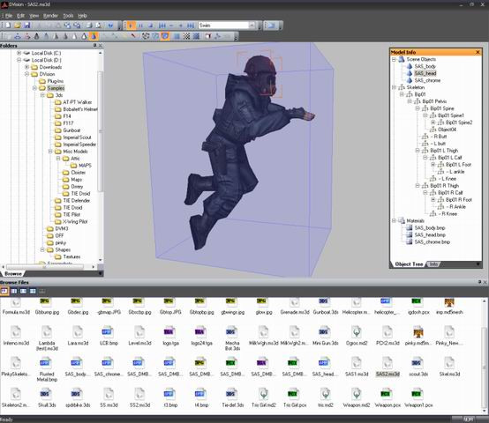The height and width of the screenshot is (423, 489).
Task: Click the Folders panel horizontal scrollbar
Action: pos(45,267)
